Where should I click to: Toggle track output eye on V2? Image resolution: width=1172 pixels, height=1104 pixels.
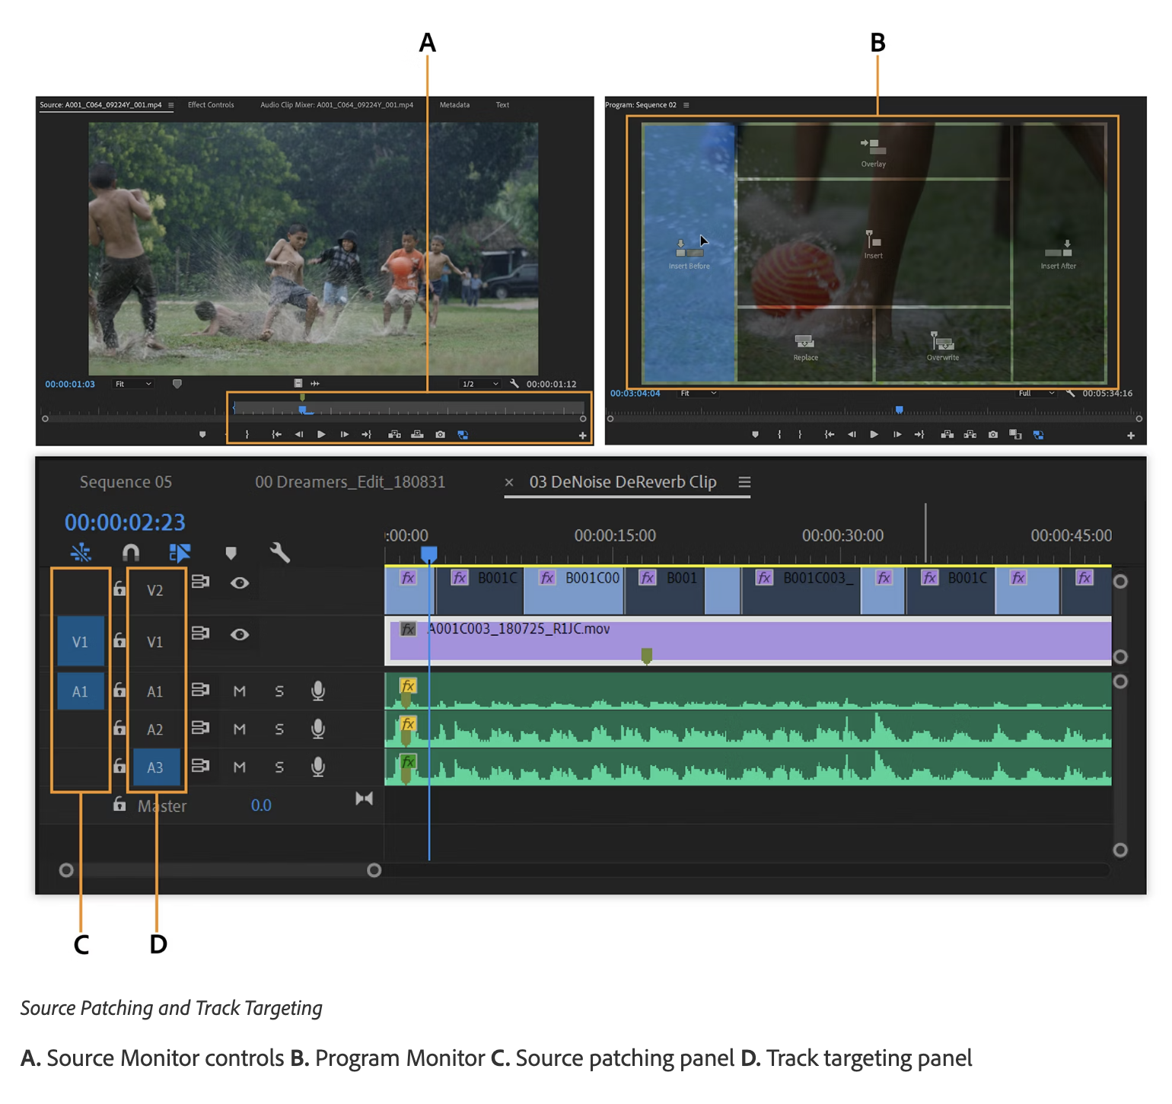(240, 582)
